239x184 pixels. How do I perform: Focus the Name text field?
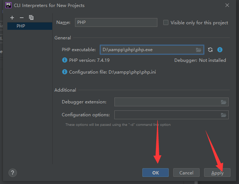coord(116,22)
